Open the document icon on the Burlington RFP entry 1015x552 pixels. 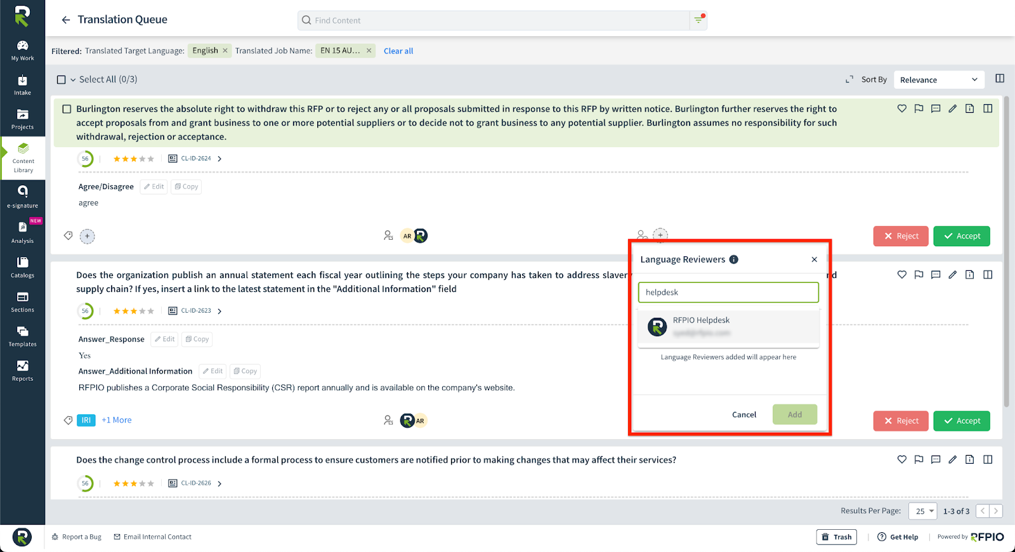click(x=970, y=108)
